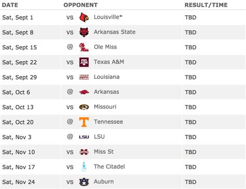Image resolution: width=246 pixels, height=189 pixels.
Task: Click the Louisiana opponent name
Action: (107, 77)
